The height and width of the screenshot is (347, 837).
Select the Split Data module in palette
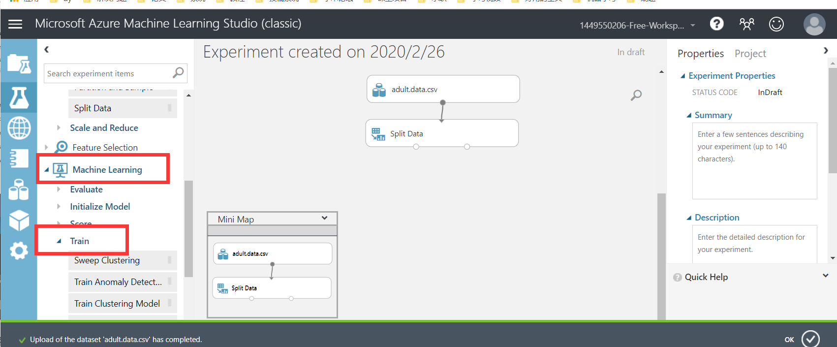123,108
